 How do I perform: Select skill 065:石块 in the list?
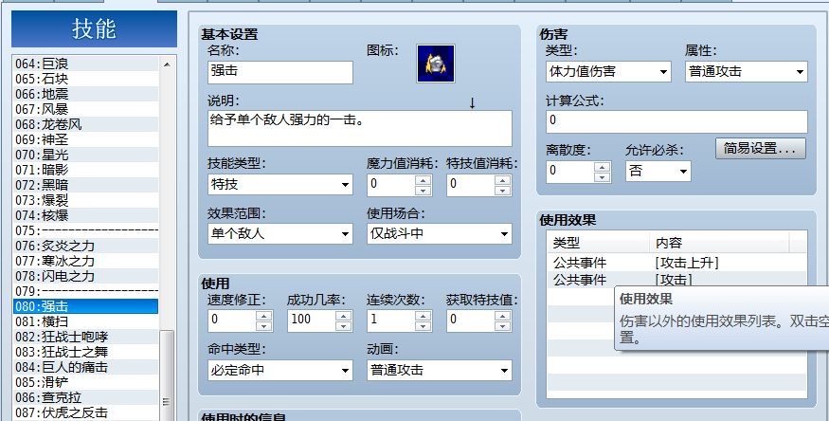pos(85,80)
